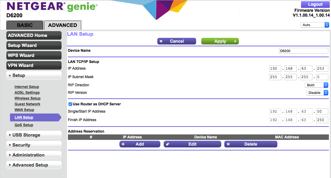Open the RIP Version dropdown

(x=317, y=93)
